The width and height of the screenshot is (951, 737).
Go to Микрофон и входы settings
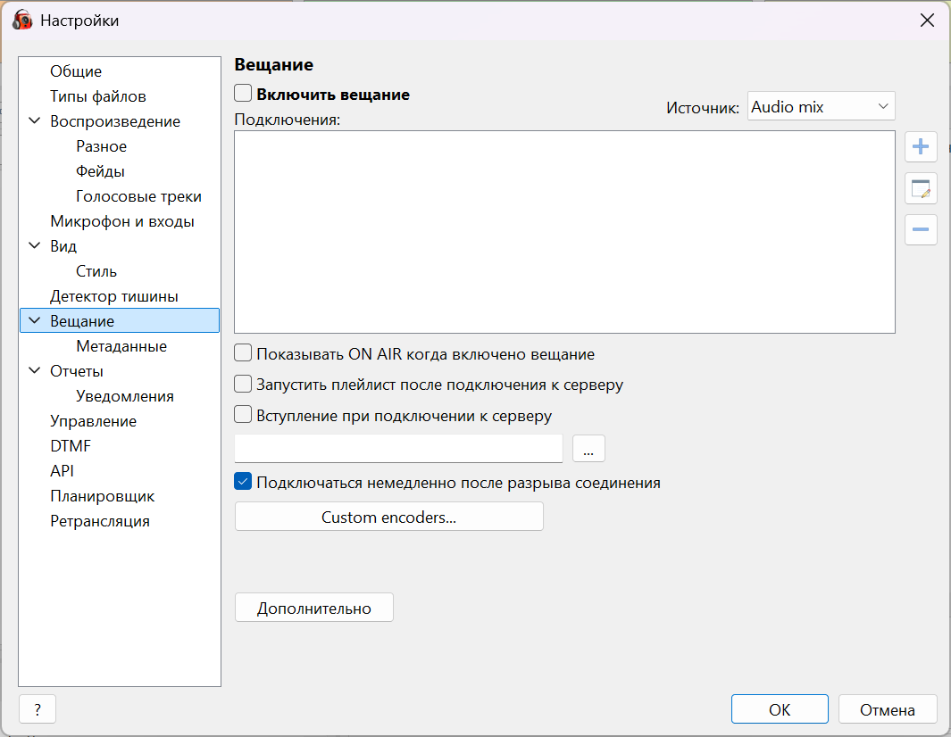[122, 221]
